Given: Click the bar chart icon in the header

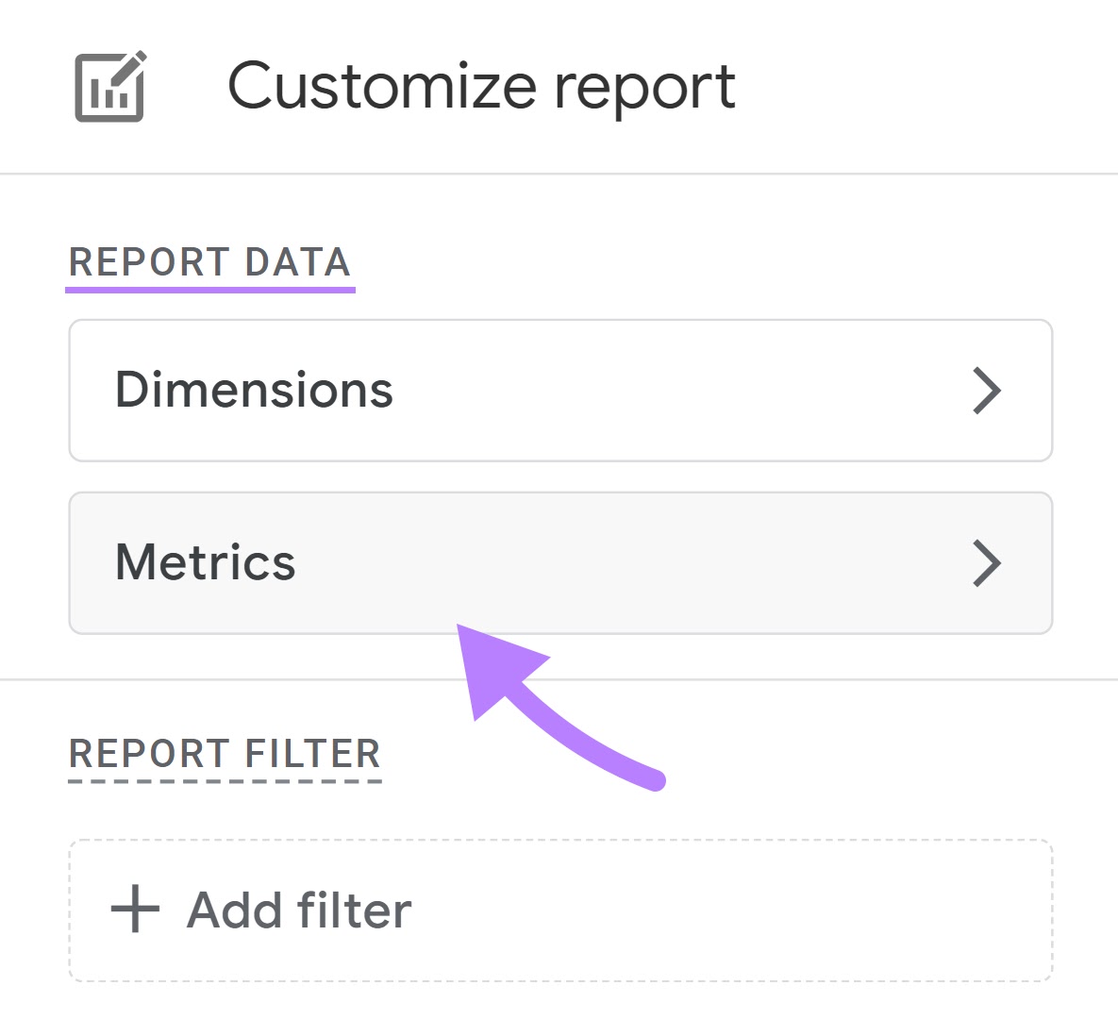Looking at the screenshot, I should [106, 94].
